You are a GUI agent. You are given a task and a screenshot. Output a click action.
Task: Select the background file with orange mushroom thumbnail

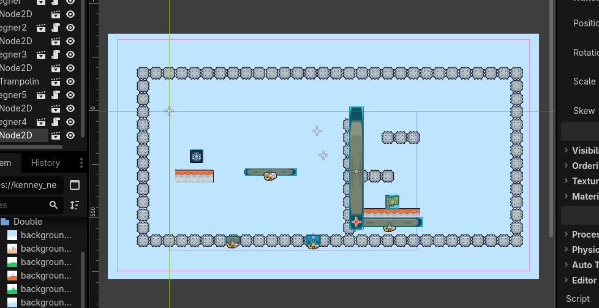pos(39,276)
